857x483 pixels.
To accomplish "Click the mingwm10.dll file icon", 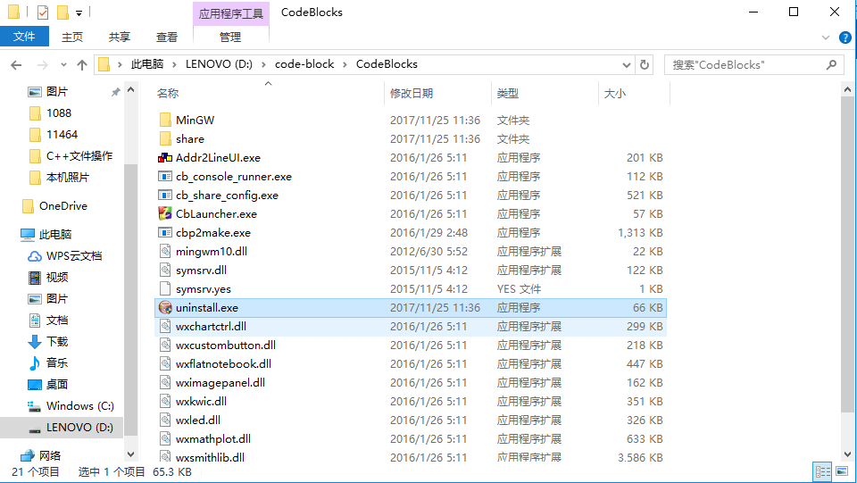I will pos(165,252).
